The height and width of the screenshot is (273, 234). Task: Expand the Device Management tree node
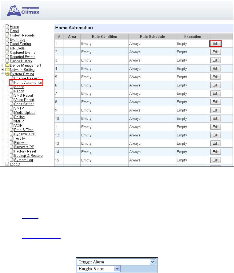coord(3,65)
